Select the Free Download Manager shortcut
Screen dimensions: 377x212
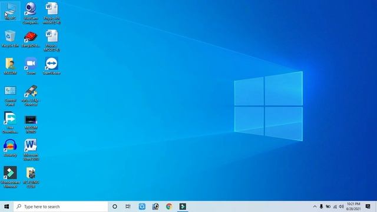coord(10,122)
